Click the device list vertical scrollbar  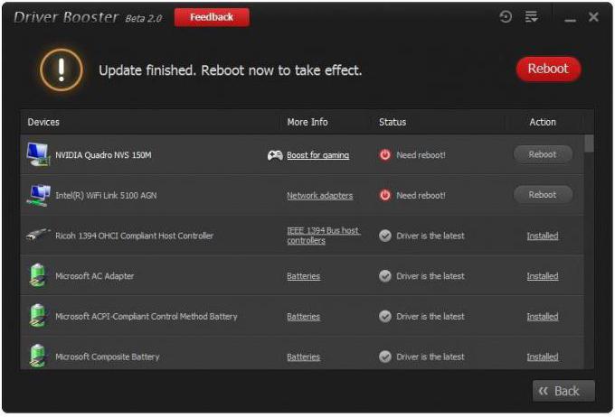(590, 253)
